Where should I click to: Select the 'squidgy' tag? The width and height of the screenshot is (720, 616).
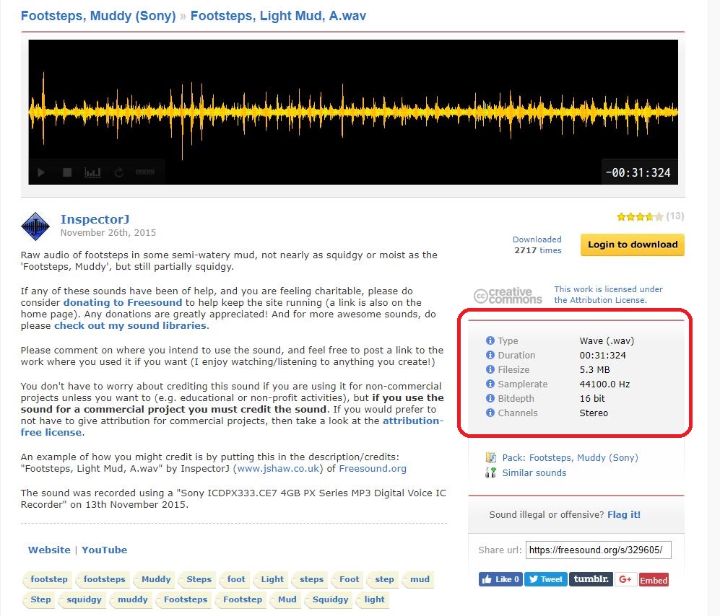point(84,599)
